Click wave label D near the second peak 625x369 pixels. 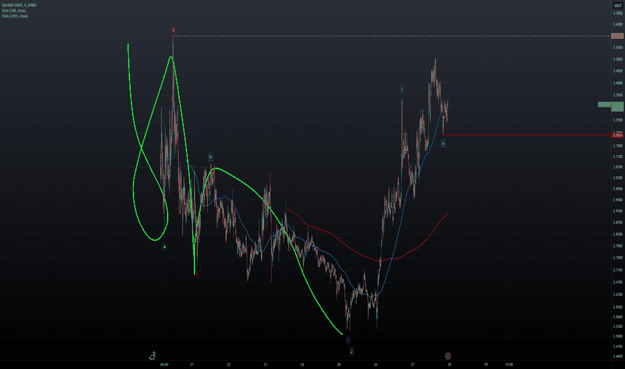[211, 157]
